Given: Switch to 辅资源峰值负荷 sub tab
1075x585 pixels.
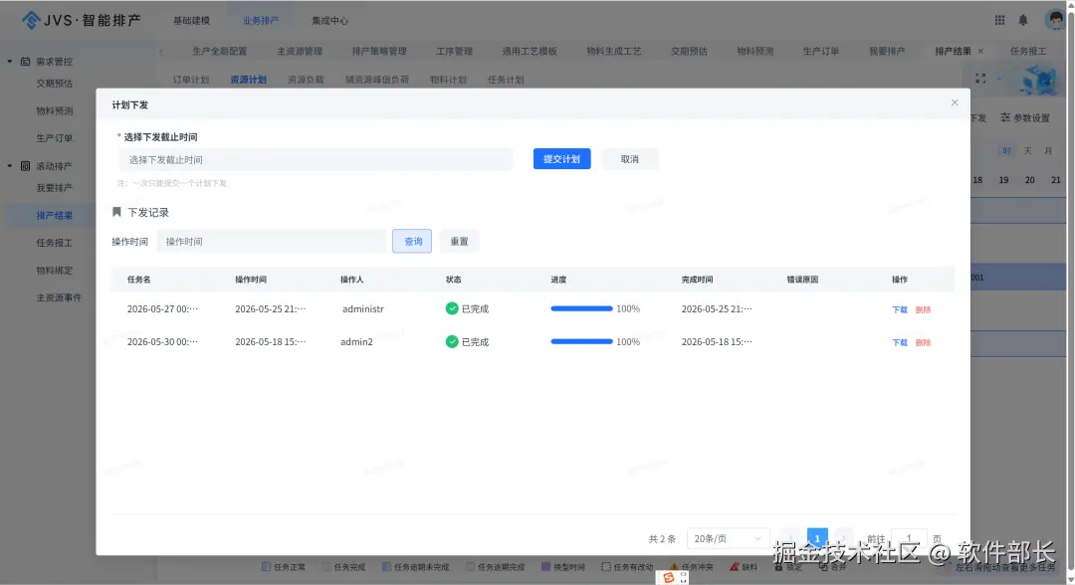Looking at the screenshot, I should (x=377, y=80).
